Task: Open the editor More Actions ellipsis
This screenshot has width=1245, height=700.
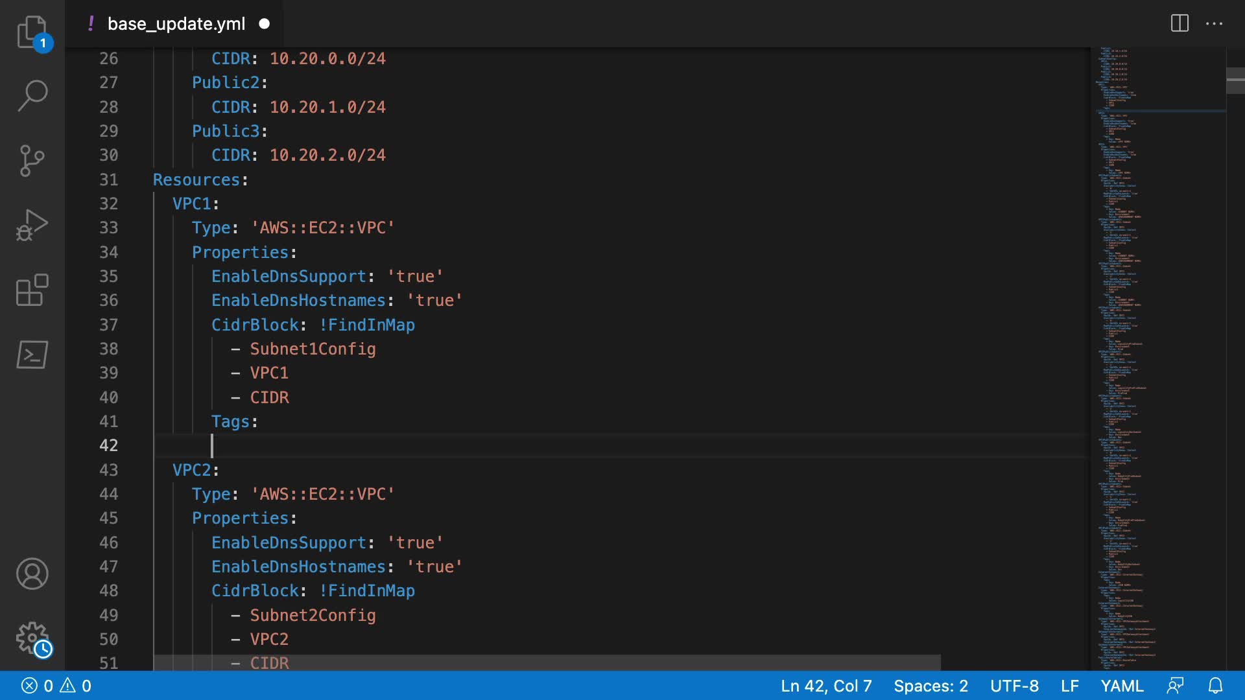Action: click(1214, 23)
